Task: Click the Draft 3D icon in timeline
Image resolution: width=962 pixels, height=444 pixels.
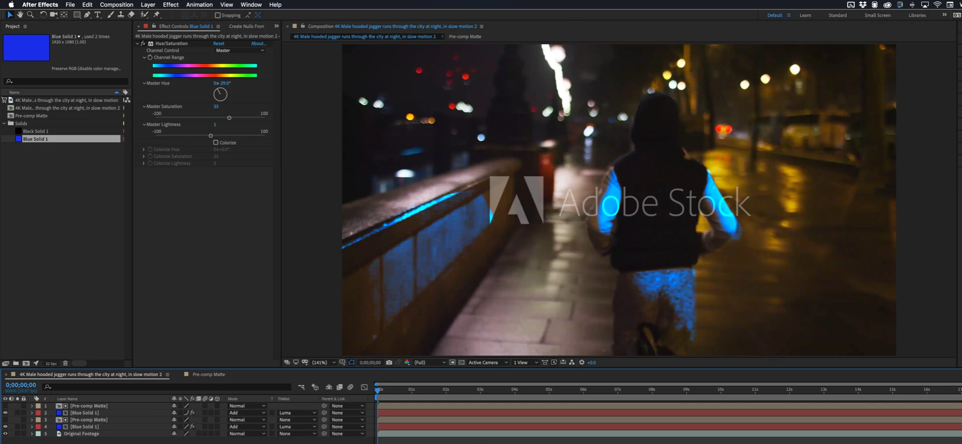Action: 315,387
